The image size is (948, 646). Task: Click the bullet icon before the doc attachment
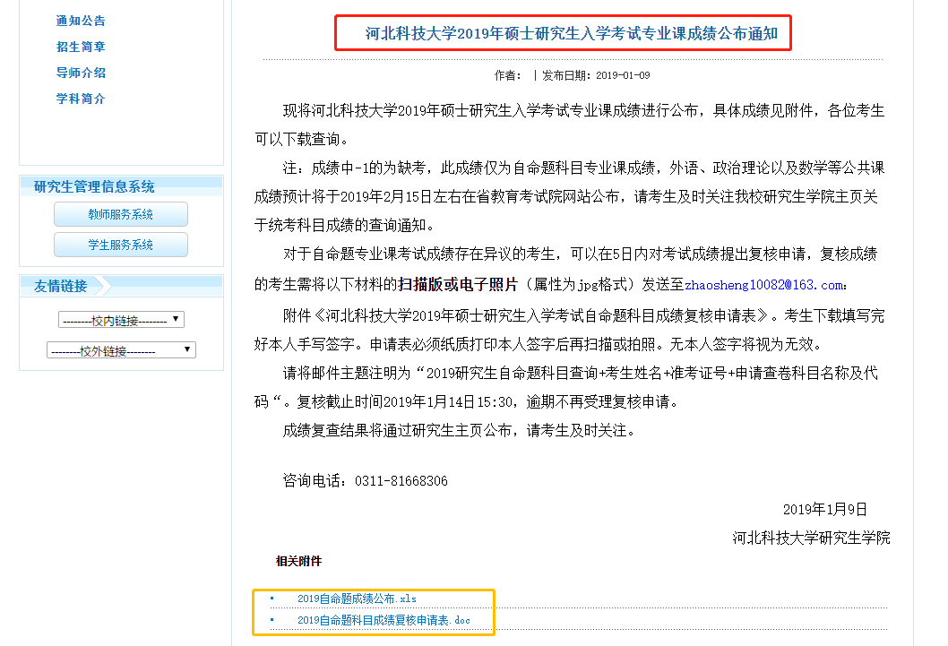click(272, 620)
